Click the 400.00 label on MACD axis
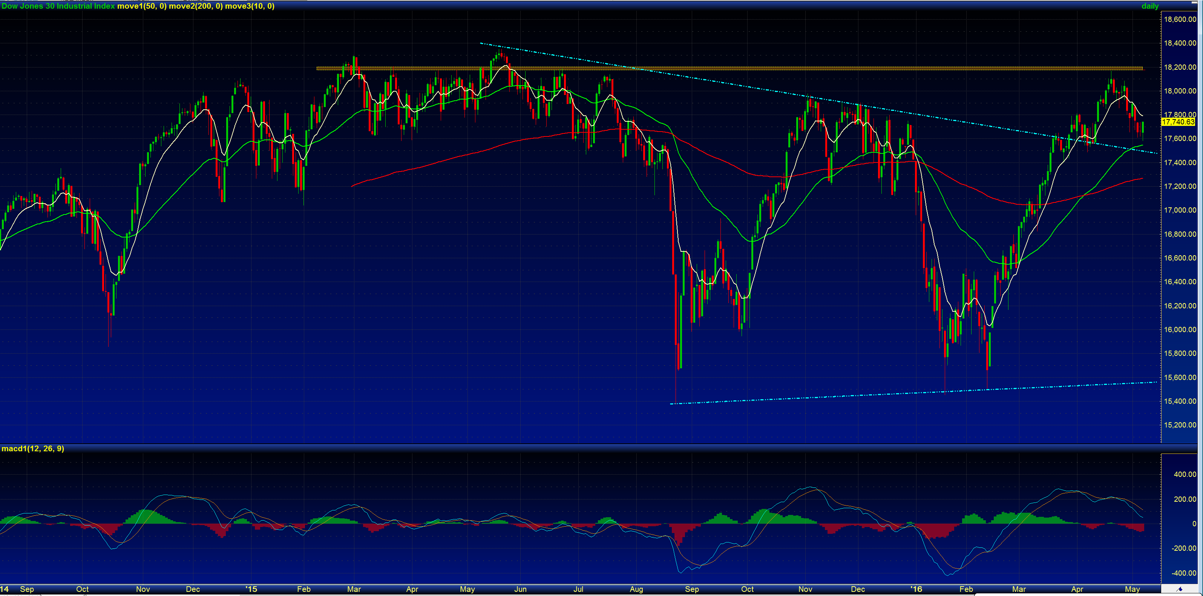The width and height of the screenshot is (1203, 596). click(1185, 475)
